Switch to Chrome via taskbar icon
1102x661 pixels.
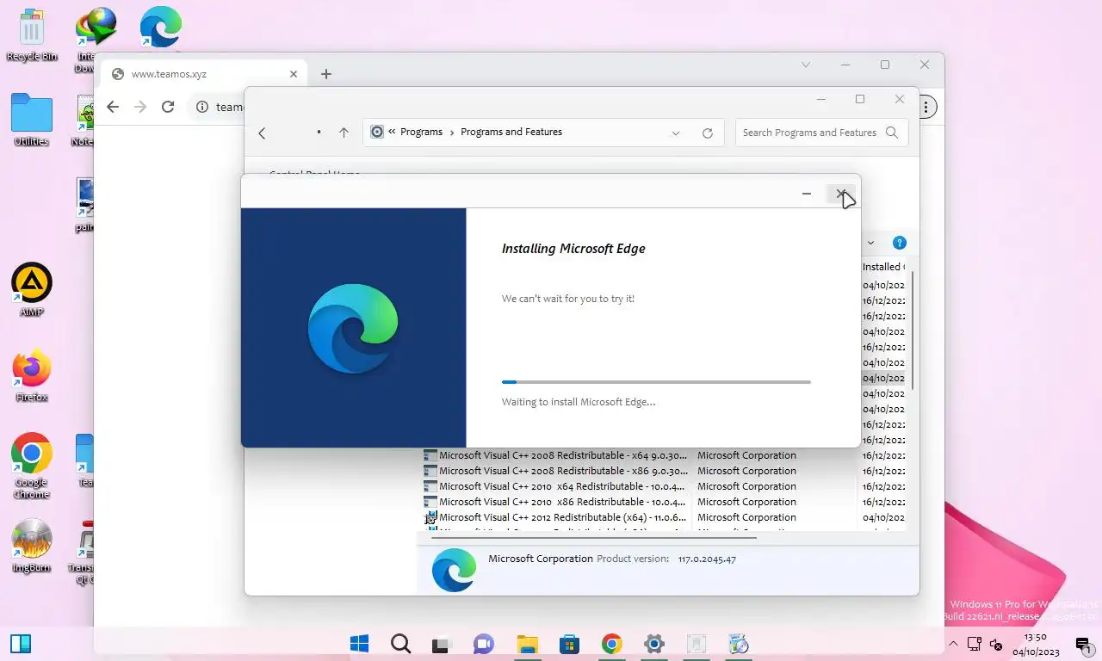[611, 644]
